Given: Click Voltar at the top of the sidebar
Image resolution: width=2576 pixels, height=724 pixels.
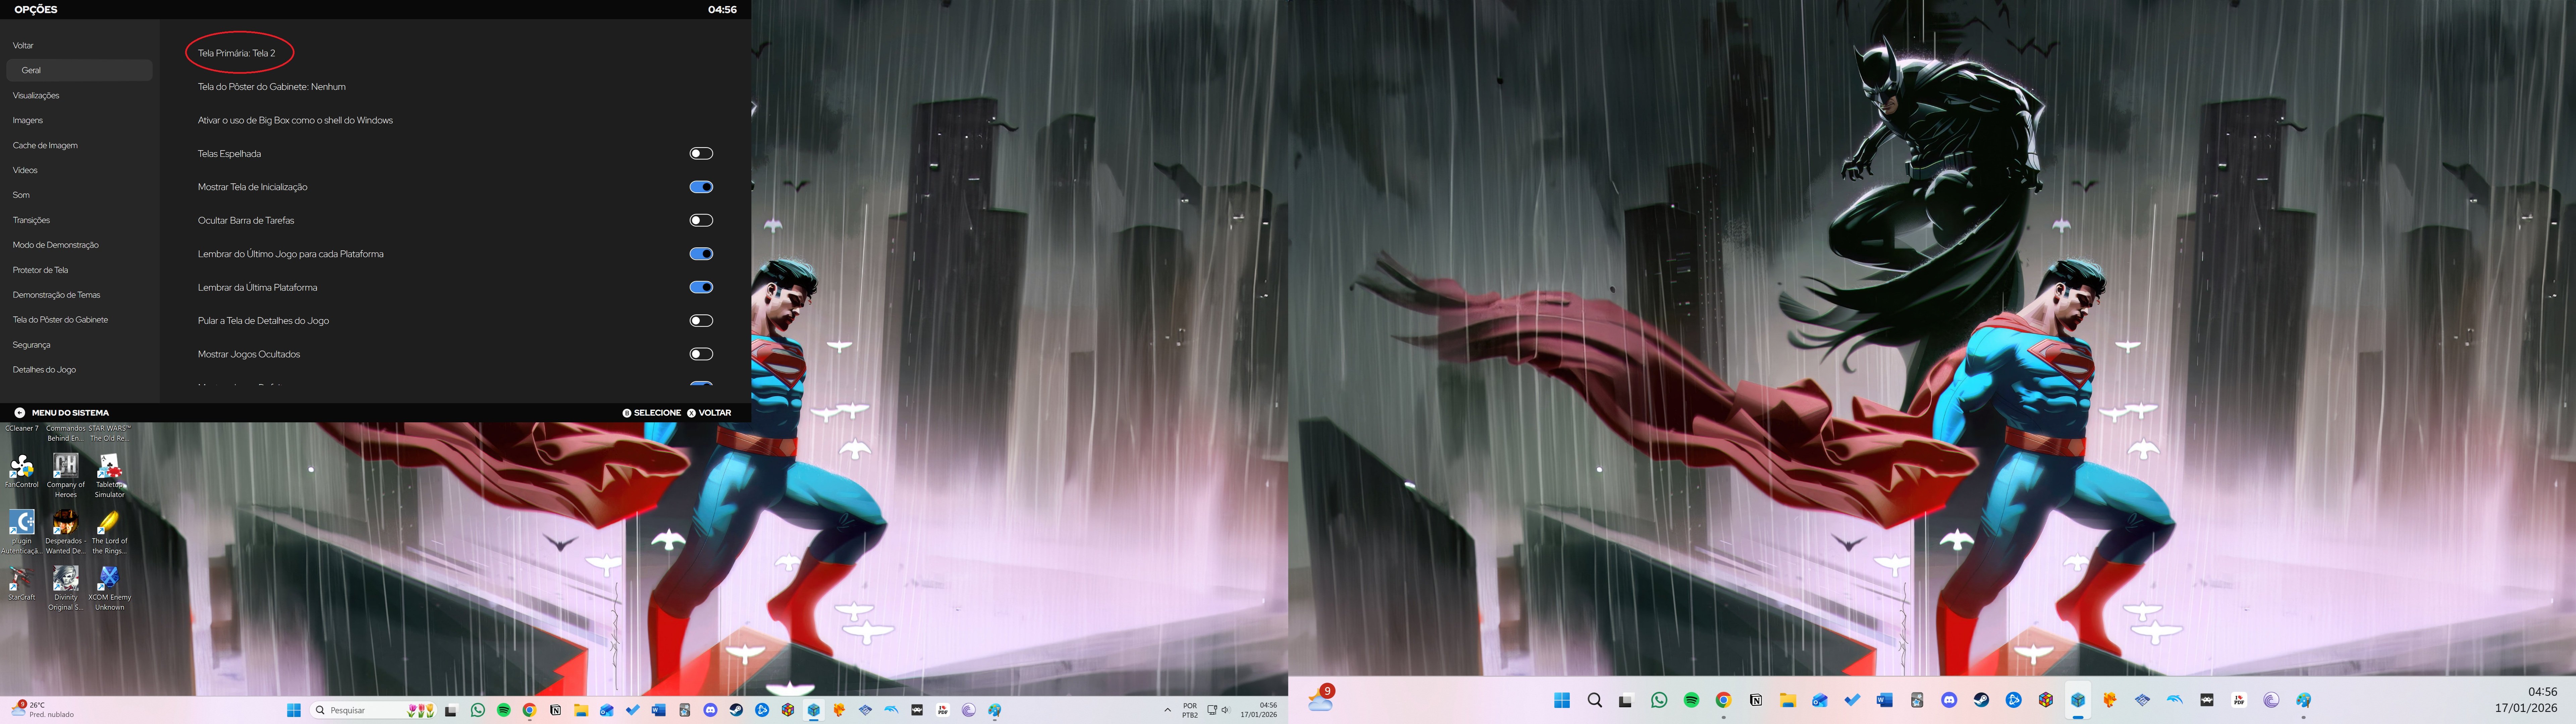Looking at the screenshot, I should [x=23, y=45].
